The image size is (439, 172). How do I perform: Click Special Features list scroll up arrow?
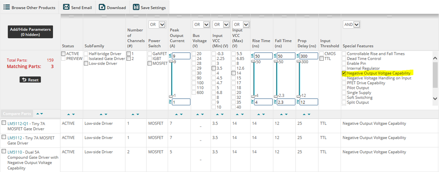435,58
